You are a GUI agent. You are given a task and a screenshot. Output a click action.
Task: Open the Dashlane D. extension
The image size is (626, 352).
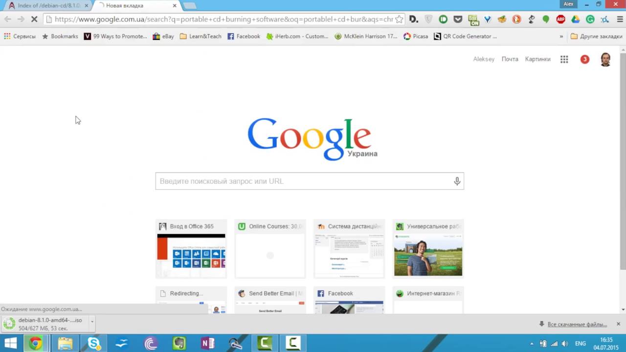pyautogui.click(x=414, y=20)
